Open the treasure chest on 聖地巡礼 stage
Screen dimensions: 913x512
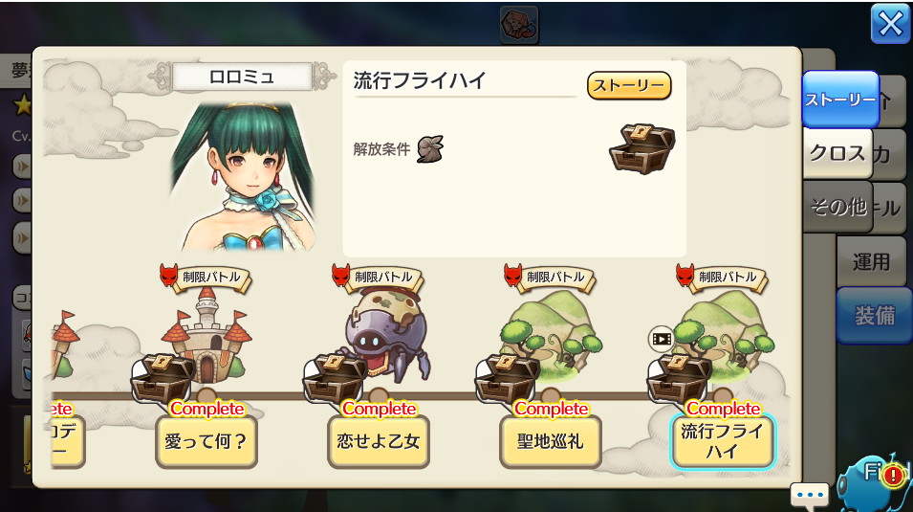pos(507,378)
